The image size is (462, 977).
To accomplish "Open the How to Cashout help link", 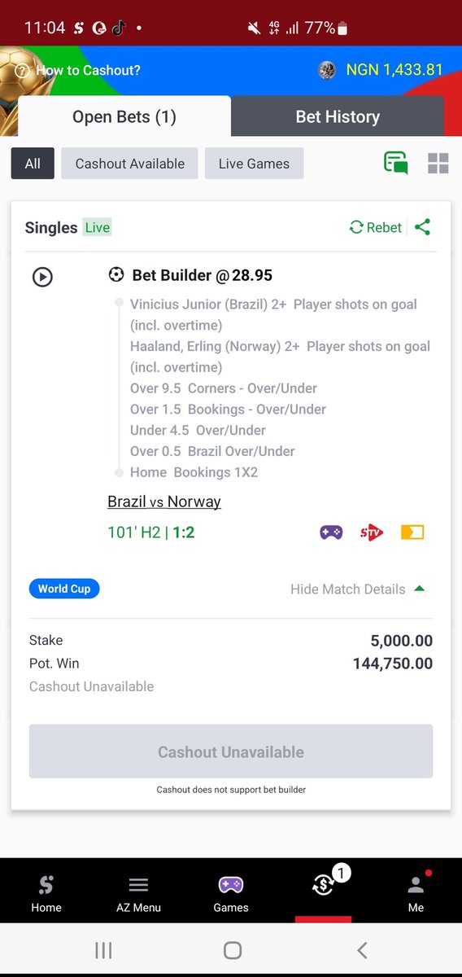I will click(78, 71).
